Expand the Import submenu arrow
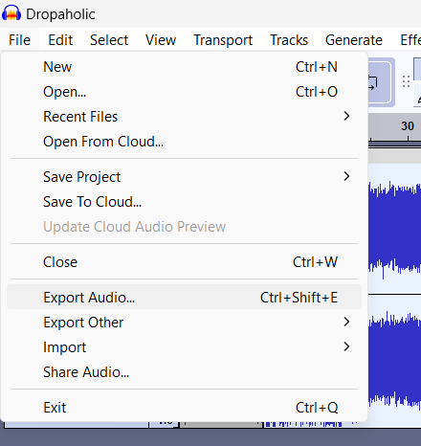This screenshot has width=421, height=446. (346, 346)
